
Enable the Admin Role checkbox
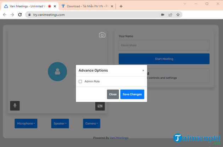tap(80, 81)
